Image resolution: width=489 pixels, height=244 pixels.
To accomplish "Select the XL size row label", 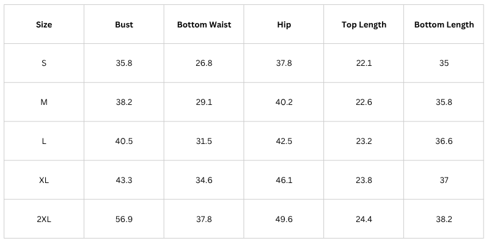I will point(44,180).
